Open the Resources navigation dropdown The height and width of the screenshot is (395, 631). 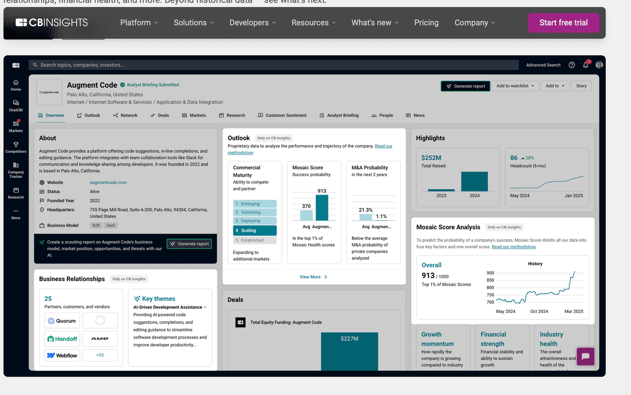tap(314, 23)
